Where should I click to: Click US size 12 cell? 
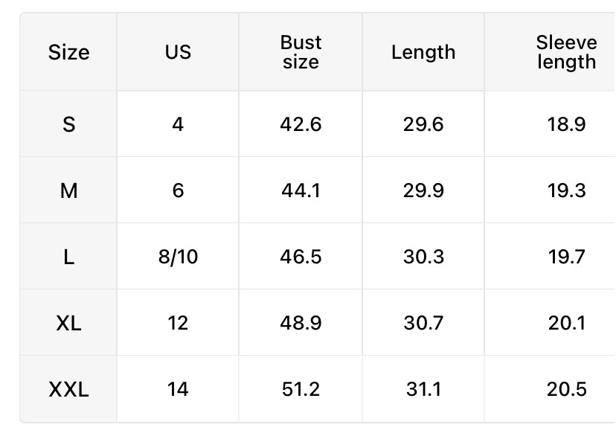tap(178, 324)
